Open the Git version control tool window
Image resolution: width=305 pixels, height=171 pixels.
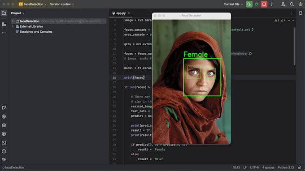coord(4,160)
